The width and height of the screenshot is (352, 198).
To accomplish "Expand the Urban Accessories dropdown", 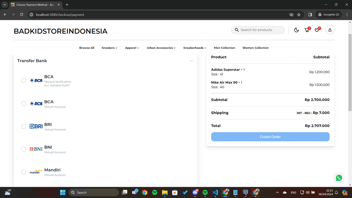I will click(x=161, y=48).
